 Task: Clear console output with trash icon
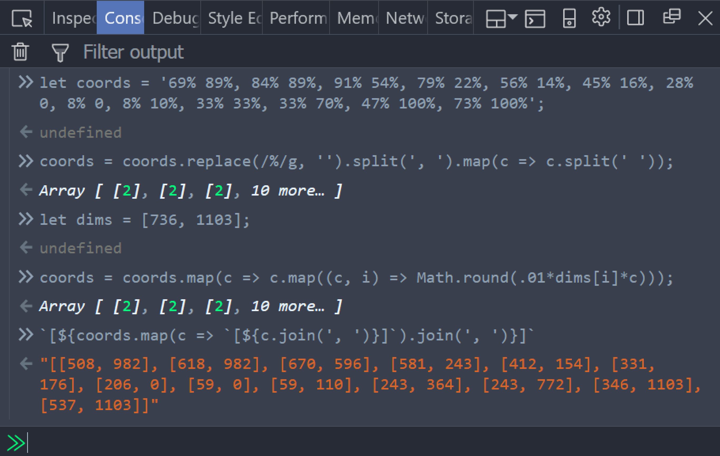[20, 52]
